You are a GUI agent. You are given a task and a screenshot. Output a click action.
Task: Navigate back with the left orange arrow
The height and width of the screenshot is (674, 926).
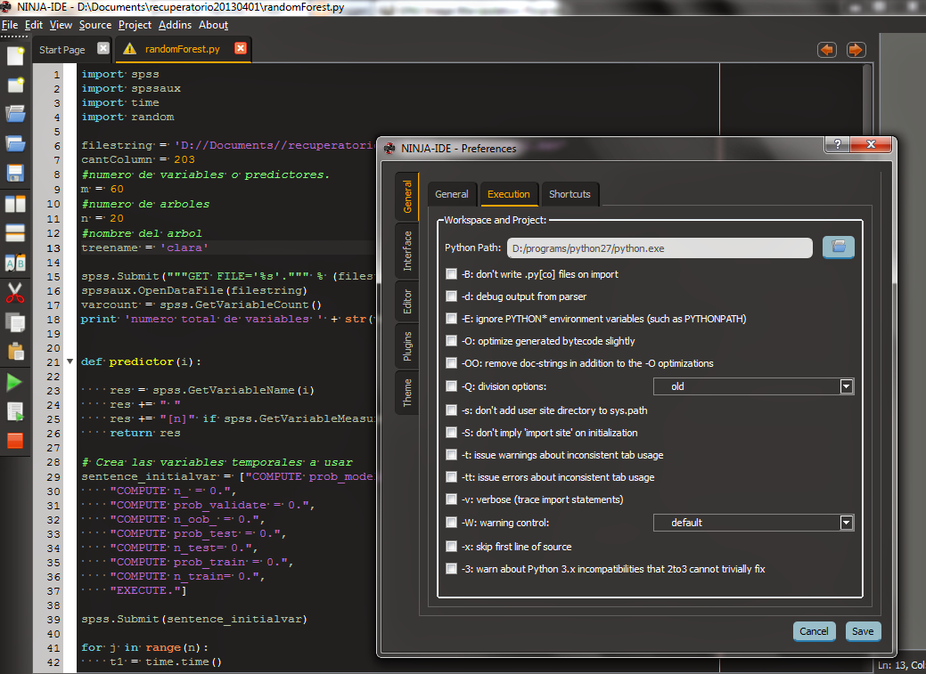tap(827, 50)
